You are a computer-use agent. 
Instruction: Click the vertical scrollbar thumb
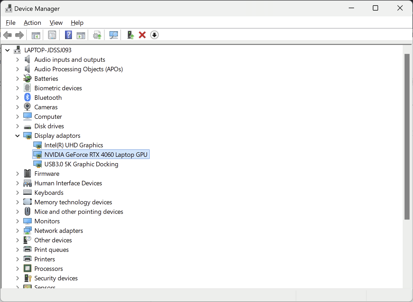click(x=407, y=136)
